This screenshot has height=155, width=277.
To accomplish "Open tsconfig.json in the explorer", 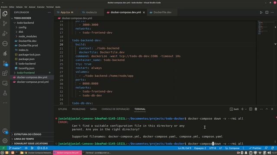I will [x=26, y=68].
